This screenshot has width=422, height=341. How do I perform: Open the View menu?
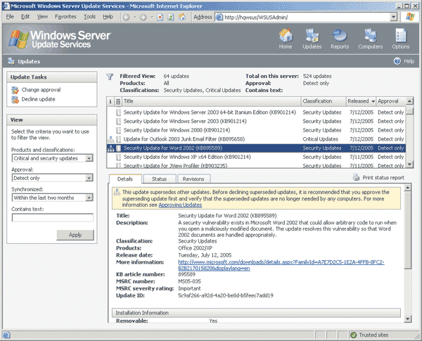pos(42,17)
